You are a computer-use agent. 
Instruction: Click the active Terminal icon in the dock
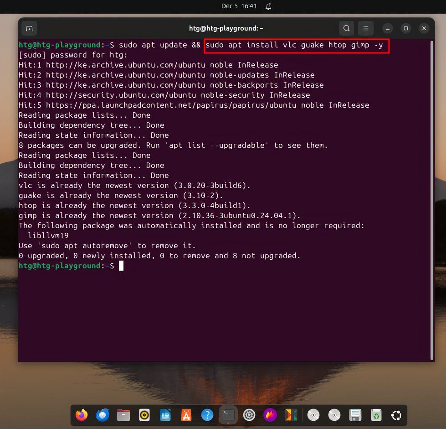click(x=228, y=415)
